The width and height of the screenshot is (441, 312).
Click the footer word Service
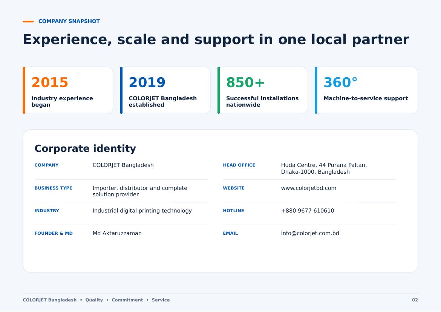pos(161,300)
